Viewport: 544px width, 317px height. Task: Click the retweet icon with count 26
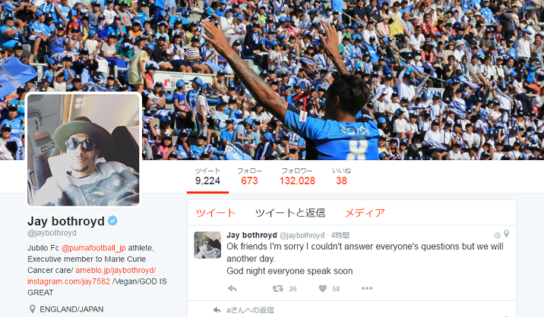(x=277, y=288)
